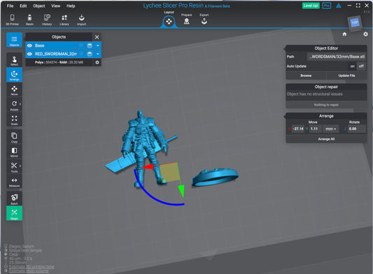The height and width of the screenshot is (274, 373).
Task: Open the History toolbar icon
Action: [x=47, y=20]
